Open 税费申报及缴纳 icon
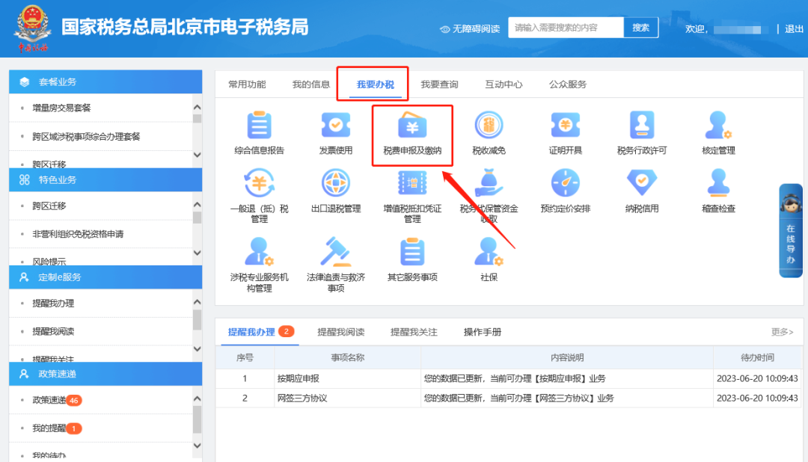Viewport: 808px width, 462px height. tap(412, 125)
